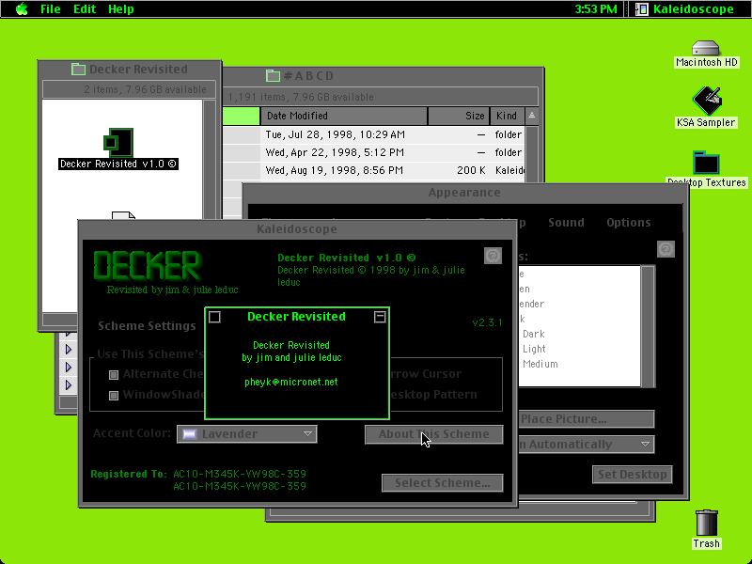Click the first registration code AC10-M345K-YW98C-359
752x564 pixels.
pyautogui.click(x=240, y=475)
